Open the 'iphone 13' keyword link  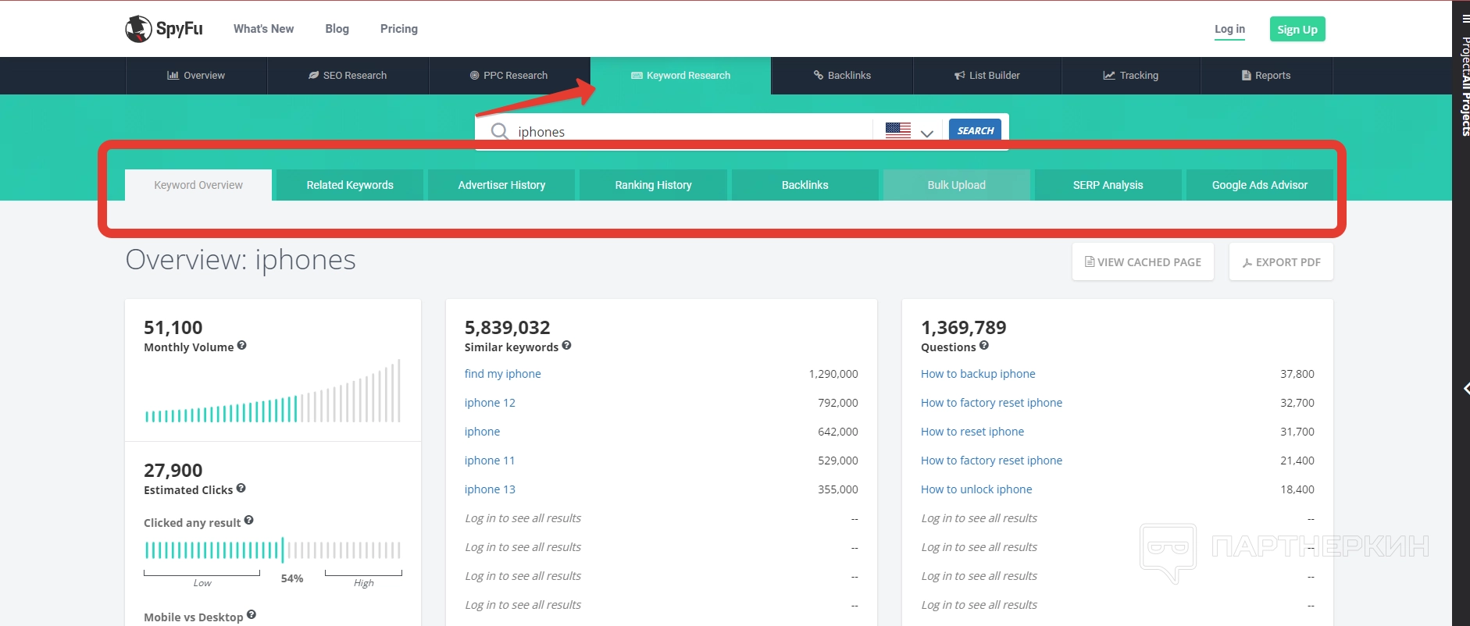(490, 489)
